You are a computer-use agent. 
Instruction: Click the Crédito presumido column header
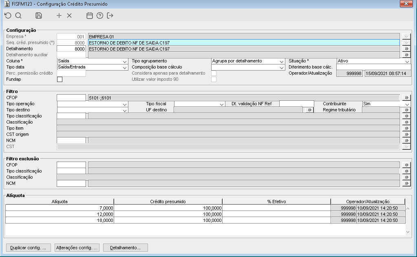coord(168,202)
